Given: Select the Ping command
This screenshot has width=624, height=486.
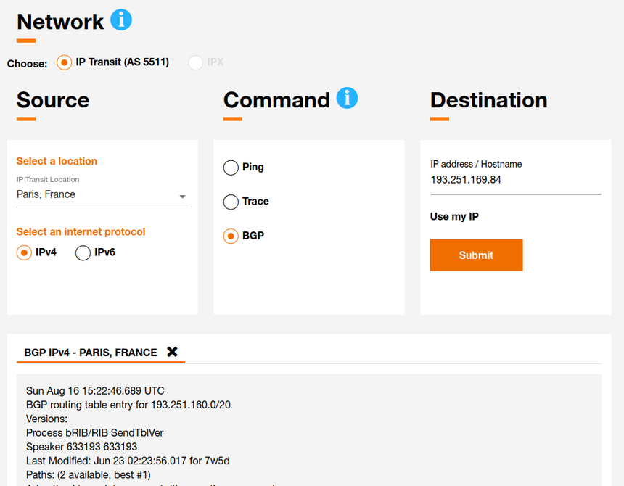Looking at the screenshot, I should [x=231, y=168].
